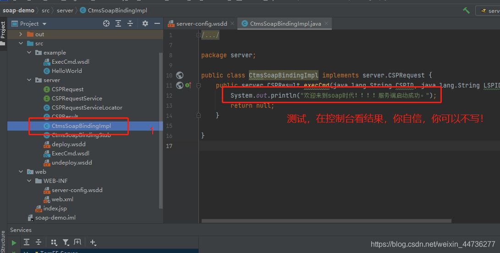The height and width of the screenshot is (253, 500).
Task: Collapse the src folder
Action: 21,44
